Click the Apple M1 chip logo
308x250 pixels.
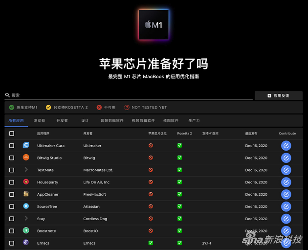[154, 25]
